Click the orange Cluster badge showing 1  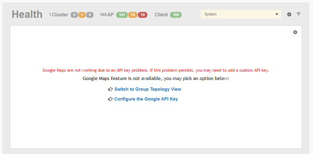(x=82, y=15)
